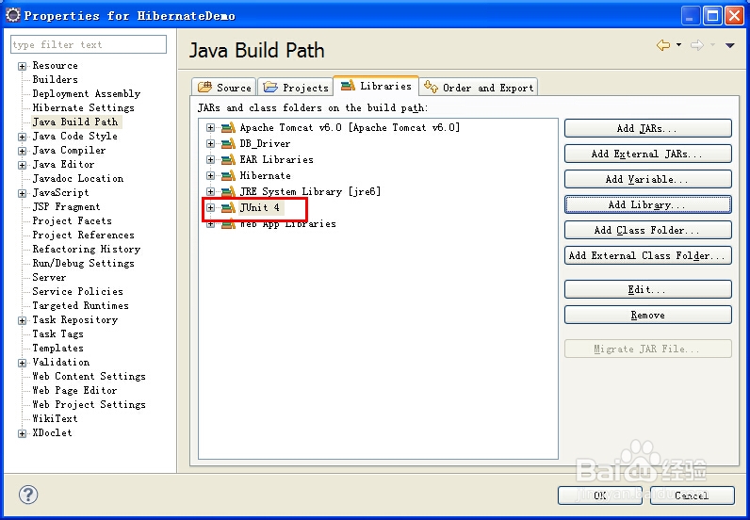Select Server in properties tree

pos(49,278)
